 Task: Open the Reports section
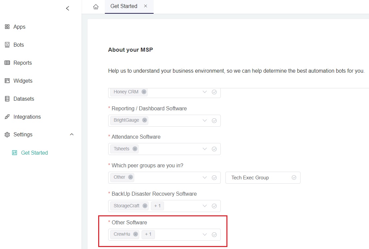pos(22,63)
